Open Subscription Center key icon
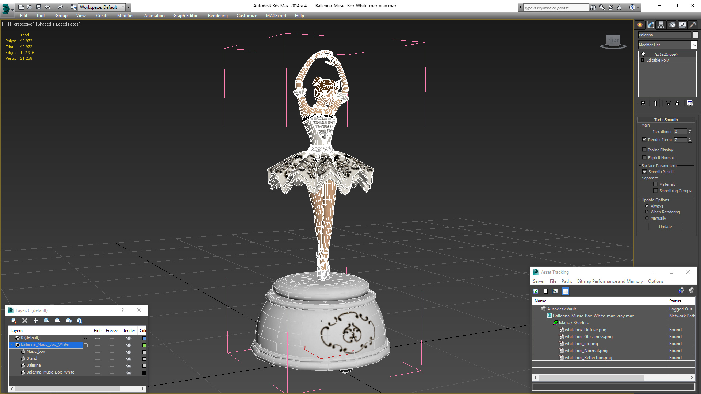The height and width of the screenshot is (394, 701). click(602, 7)
